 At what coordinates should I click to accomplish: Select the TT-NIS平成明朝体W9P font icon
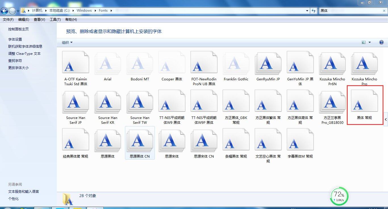(x=204, y=101)
